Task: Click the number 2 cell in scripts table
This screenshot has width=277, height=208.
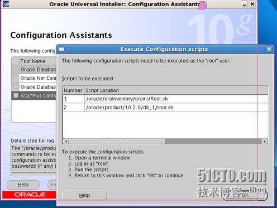Action: point(74,108)
